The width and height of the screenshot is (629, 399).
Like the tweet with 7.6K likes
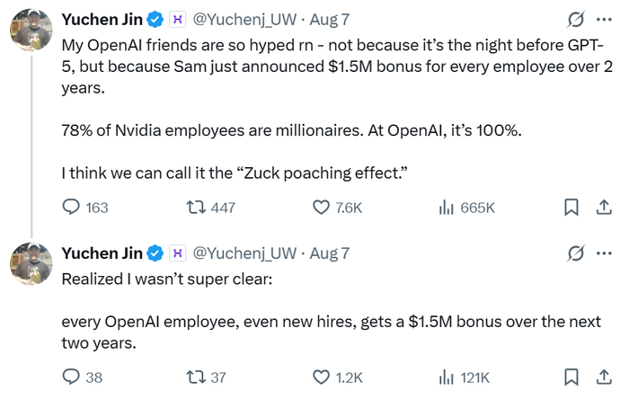(x=321, y=208)
